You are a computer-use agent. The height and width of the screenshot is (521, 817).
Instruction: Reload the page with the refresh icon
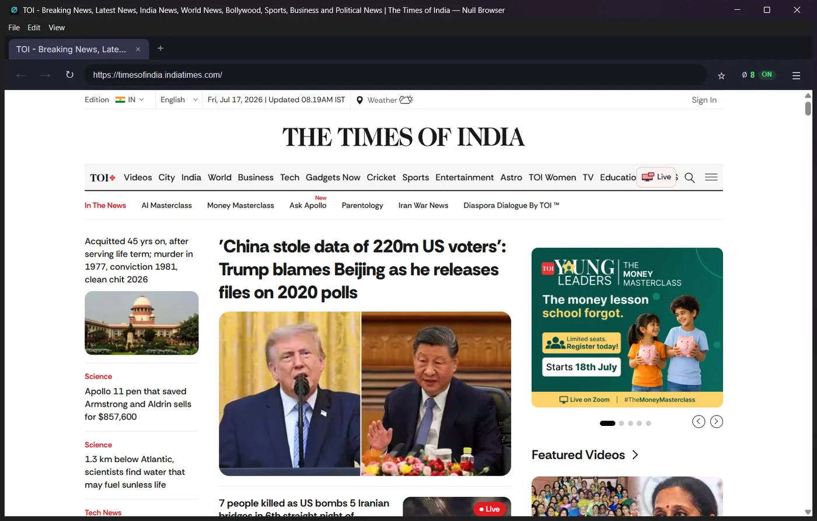[x=69, y=75]
